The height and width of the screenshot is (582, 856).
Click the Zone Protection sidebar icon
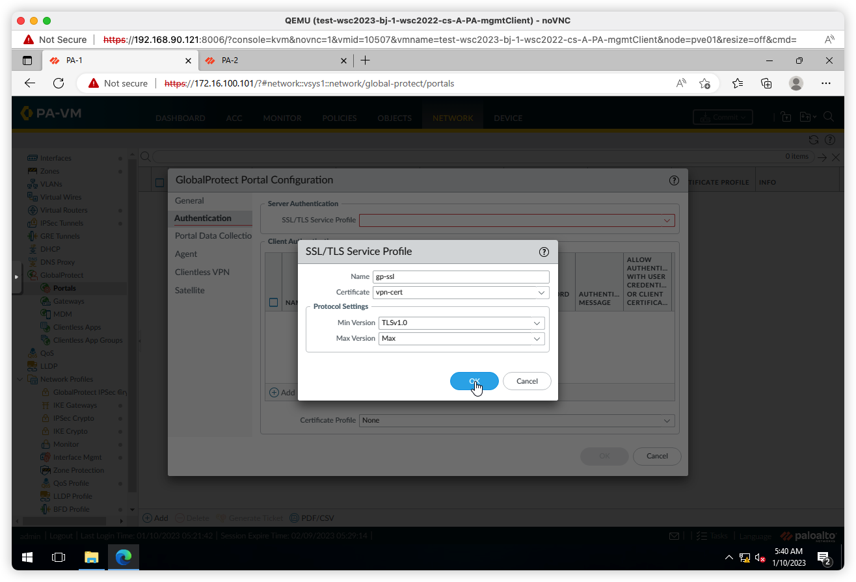coord(46,470)
